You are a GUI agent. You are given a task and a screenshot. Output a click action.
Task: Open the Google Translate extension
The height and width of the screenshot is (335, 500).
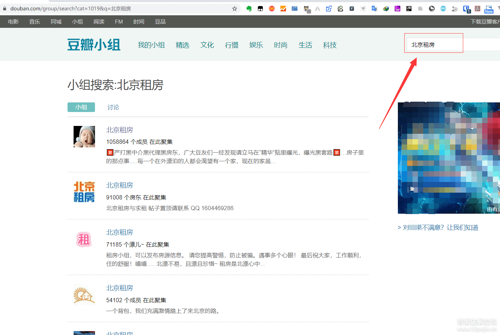click(375, 9)
